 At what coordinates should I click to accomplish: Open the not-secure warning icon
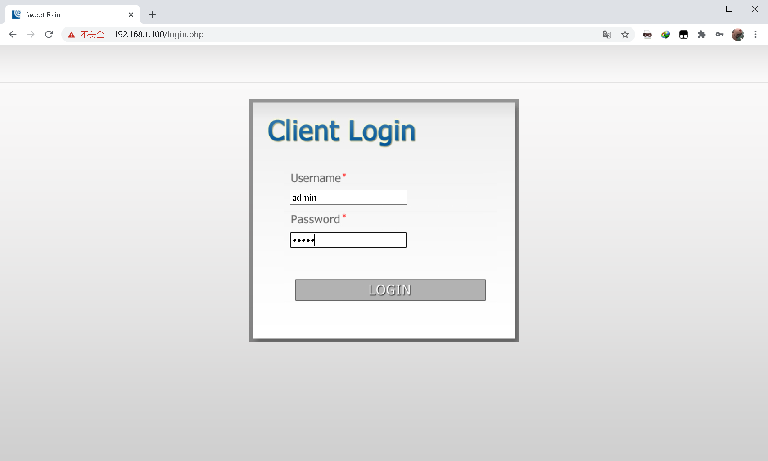pyautogui.click(x=72, y=35)
